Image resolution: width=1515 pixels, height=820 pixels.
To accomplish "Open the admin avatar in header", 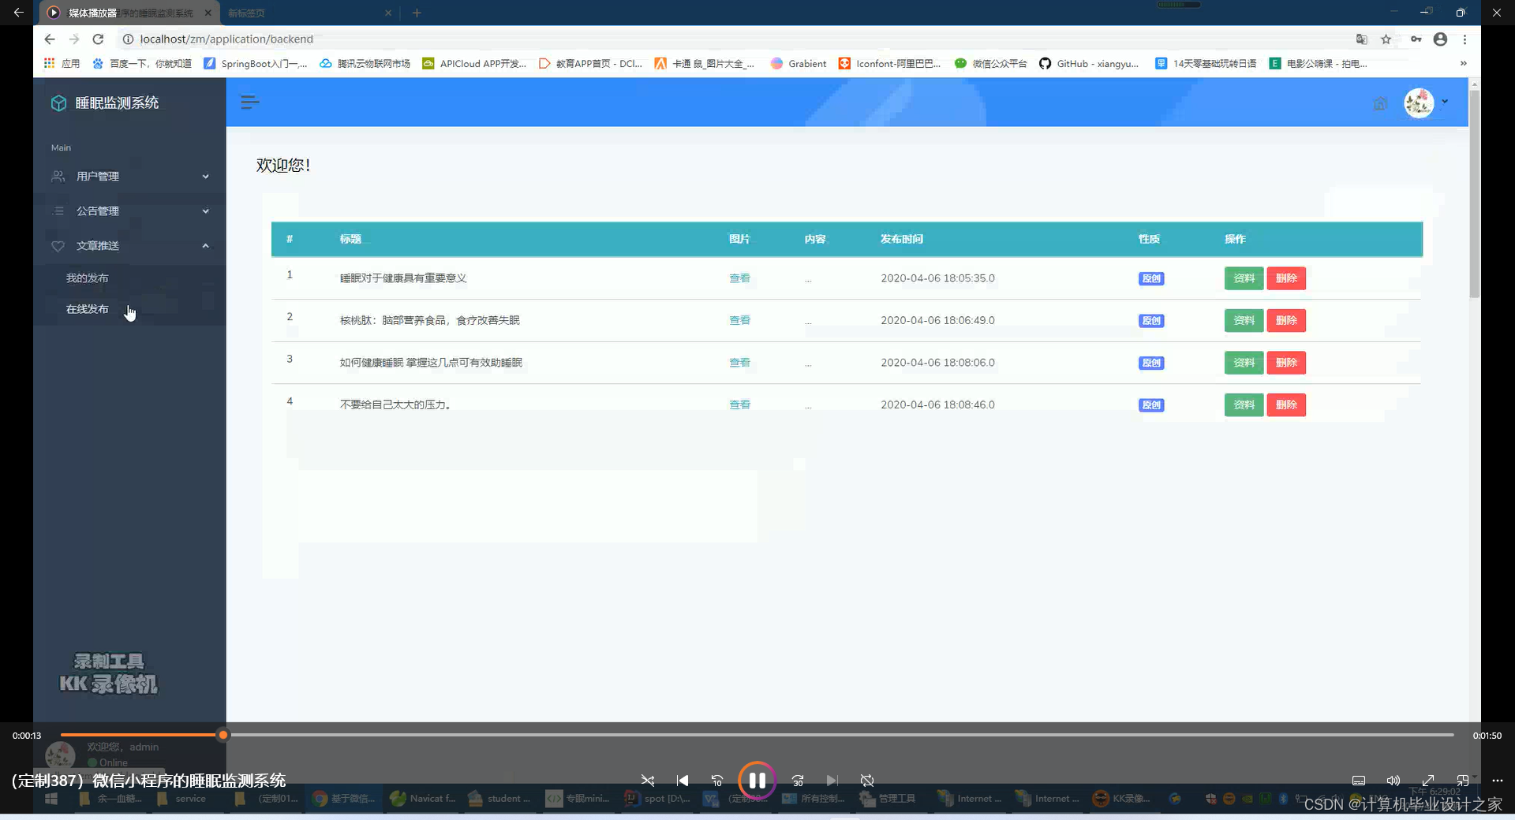I will click(1418, 102).
